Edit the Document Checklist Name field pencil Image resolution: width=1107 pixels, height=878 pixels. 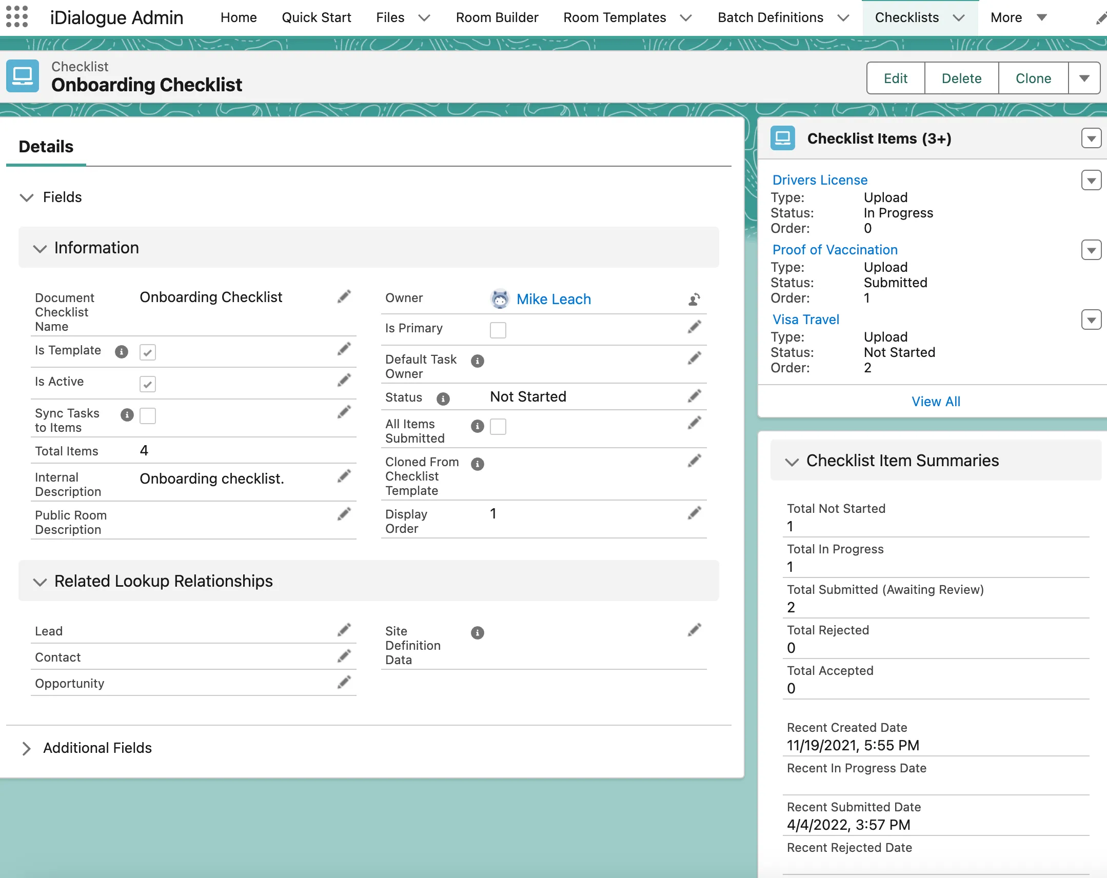[344, 296]
